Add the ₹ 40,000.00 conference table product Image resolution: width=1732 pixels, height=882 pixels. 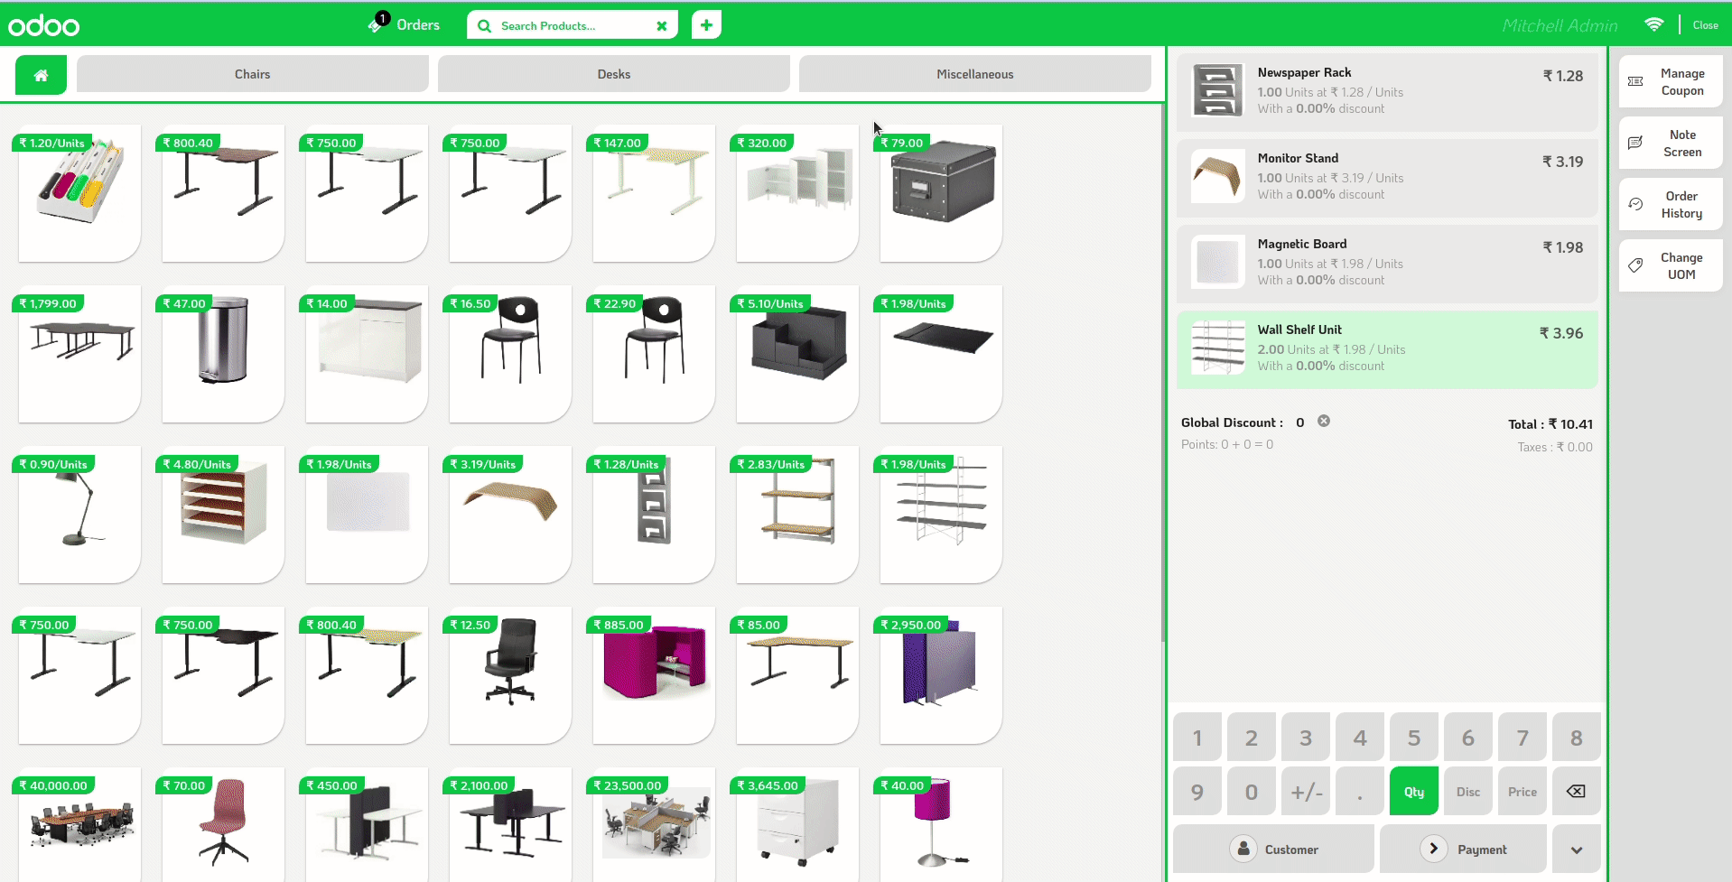click(x=79, y=825)
